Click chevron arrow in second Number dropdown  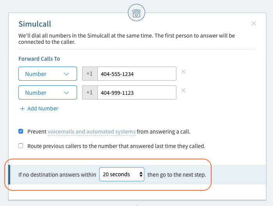66,93
